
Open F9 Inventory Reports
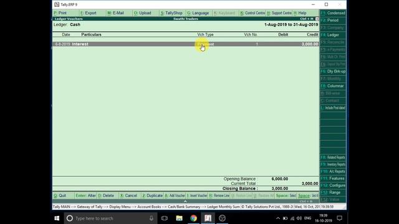click(333, 164)
